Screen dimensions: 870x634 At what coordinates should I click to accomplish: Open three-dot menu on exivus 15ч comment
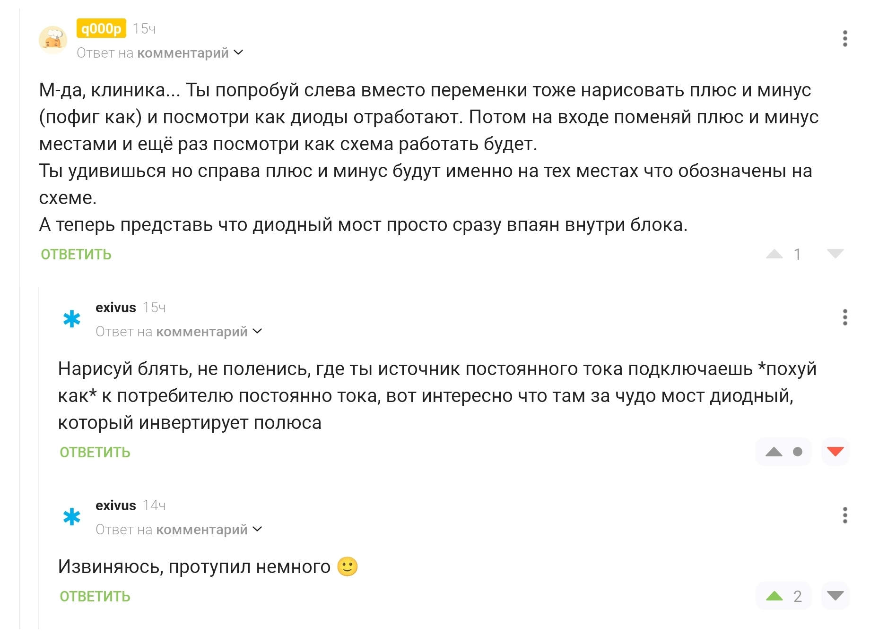pos(844,317)
